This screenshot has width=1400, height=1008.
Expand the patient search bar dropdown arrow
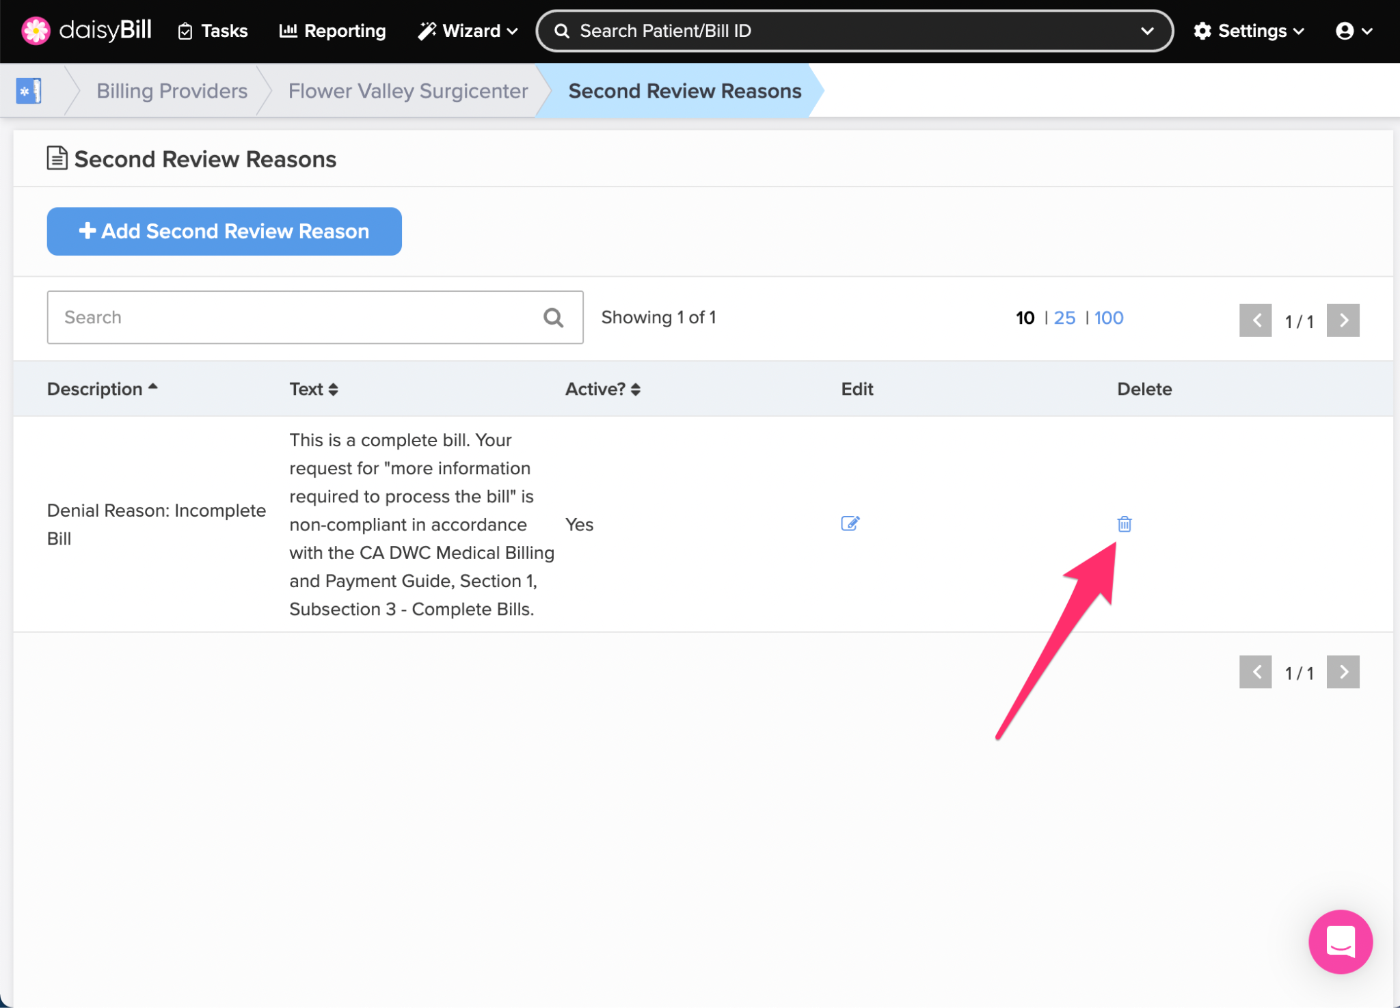[1147, 31]
